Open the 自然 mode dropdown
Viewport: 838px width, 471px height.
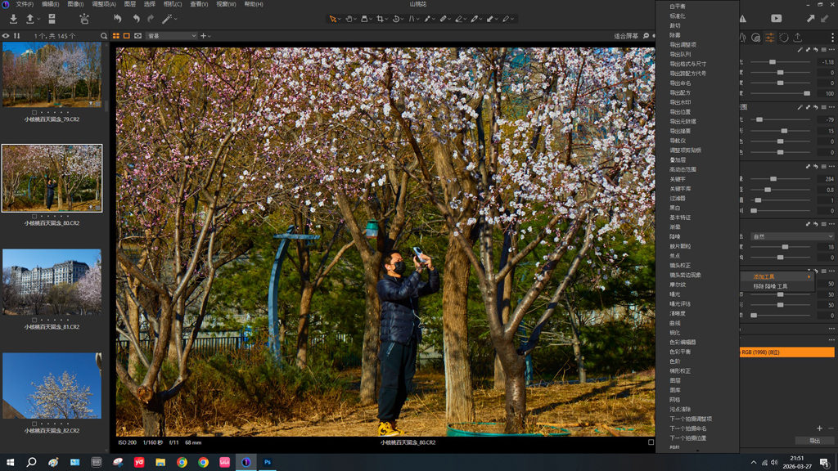pos(791,236)
